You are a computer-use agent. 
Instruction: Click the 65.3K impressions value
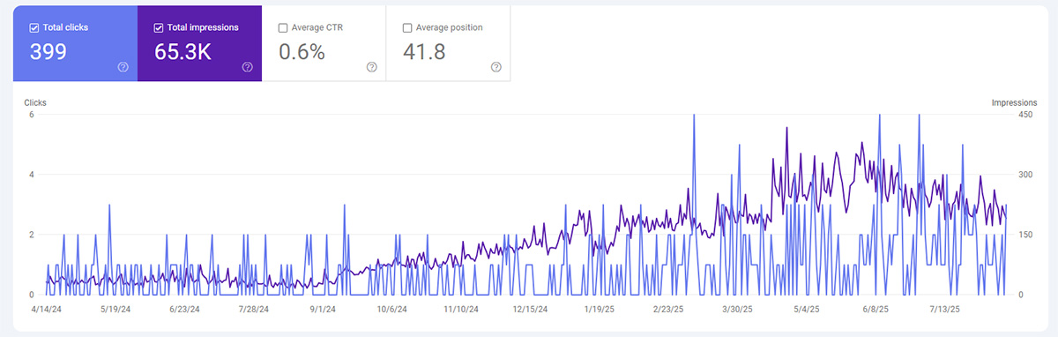pos(183,52)
